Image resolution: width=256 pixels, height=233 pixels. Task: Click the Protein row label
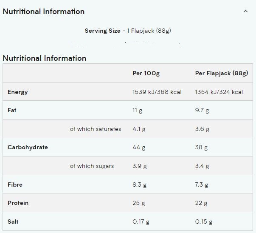(x=18, y=203)
